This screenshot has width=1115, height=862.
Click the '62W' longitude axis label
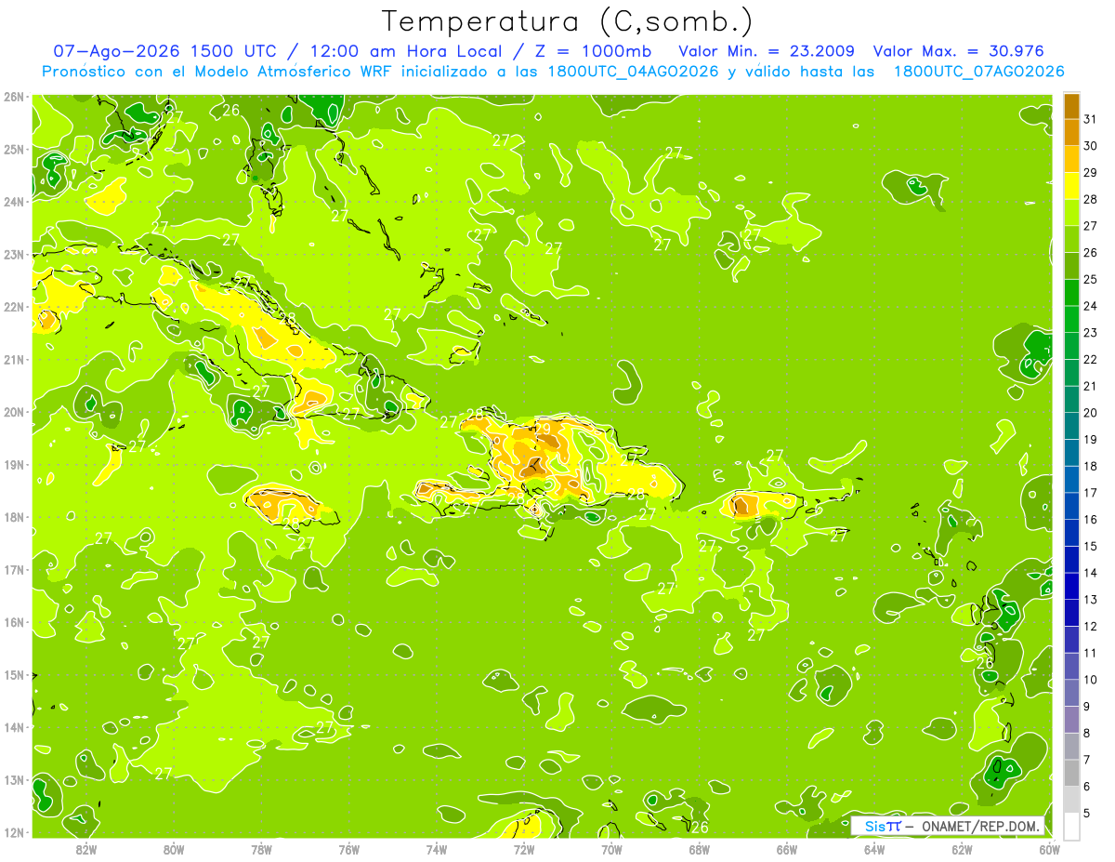coord(962,849)
